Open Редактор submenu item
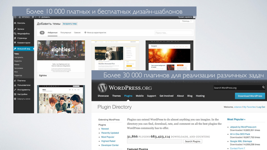267x150 pixels. pos(18,75)
